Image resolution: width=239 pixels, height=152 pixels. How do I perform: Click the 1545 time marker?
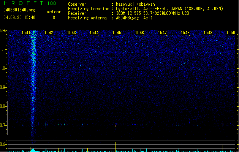click(x=117, y=33)
